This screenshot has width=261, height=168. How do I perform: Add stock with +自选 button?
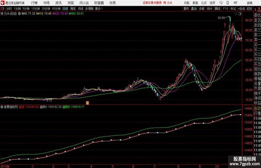click(x=241, y=9)
